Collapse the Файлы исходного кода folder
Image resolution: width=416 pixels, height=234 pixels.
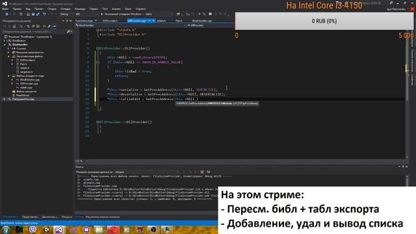click(8, 76)
